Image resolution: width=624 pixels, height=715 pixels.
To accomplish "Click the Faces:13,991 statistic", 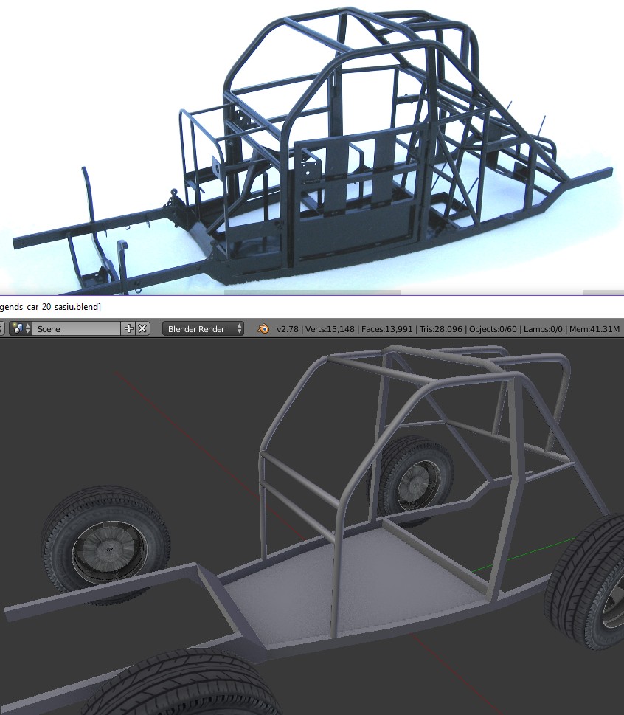I will (387, 329).
